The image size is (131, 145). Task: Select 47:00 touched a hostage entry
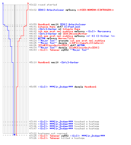(x=64, y=122)
